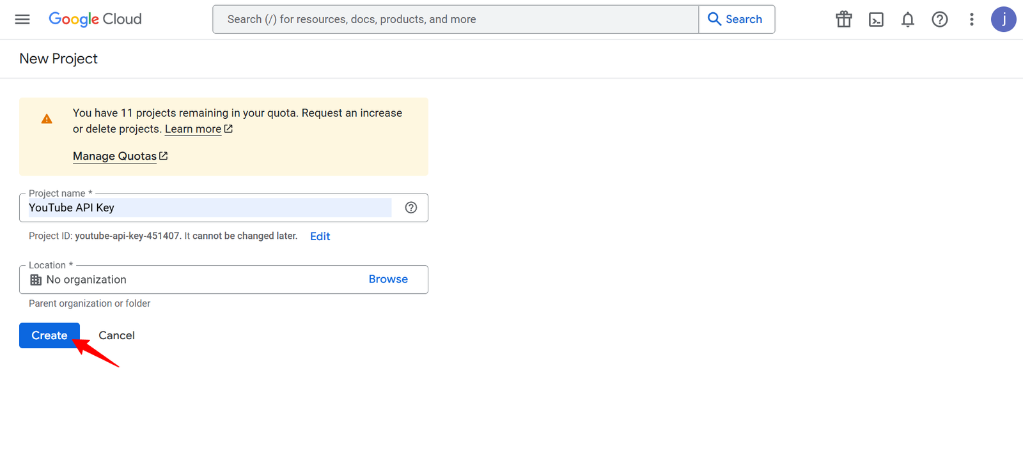Open the help question mark menu
Screen dimensions: 1023x474
click(x=939, y=19)
